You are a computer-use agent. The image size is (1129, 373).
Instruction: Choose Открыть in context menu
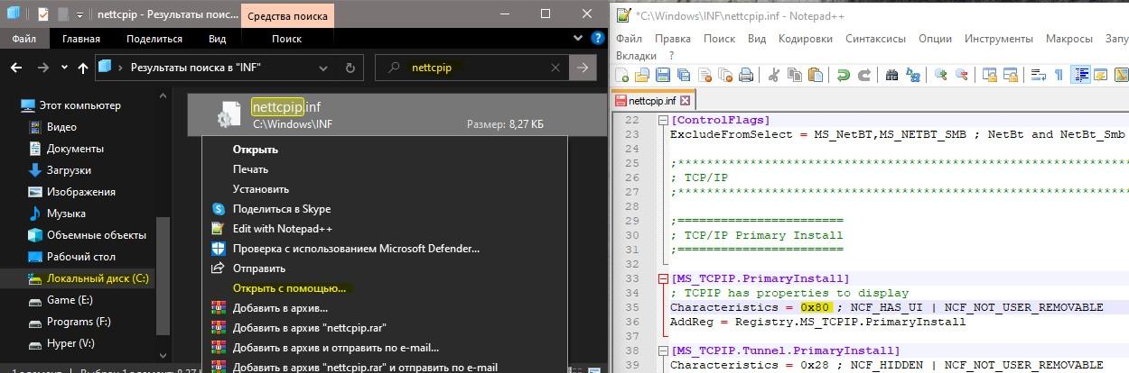coord(385,150)
